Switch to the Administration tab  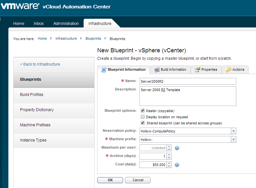66,24
